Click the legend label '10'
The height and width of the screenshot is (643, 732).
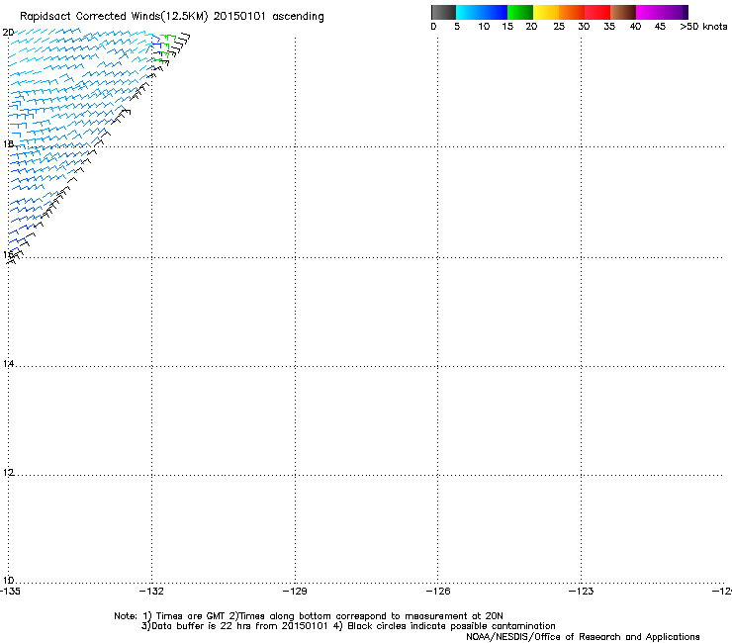click(x=484, y=27)
